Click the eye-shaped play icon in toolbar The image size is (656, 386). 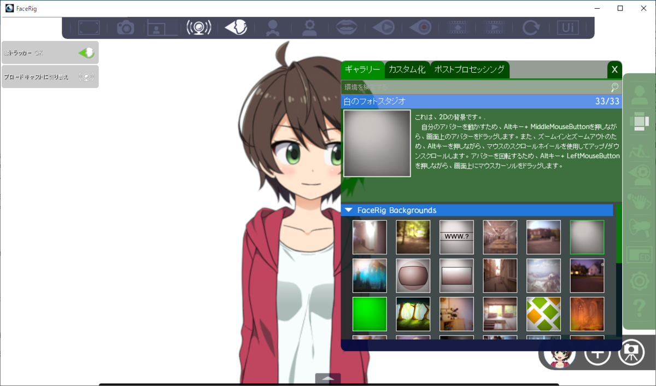[x=384, y=27]
